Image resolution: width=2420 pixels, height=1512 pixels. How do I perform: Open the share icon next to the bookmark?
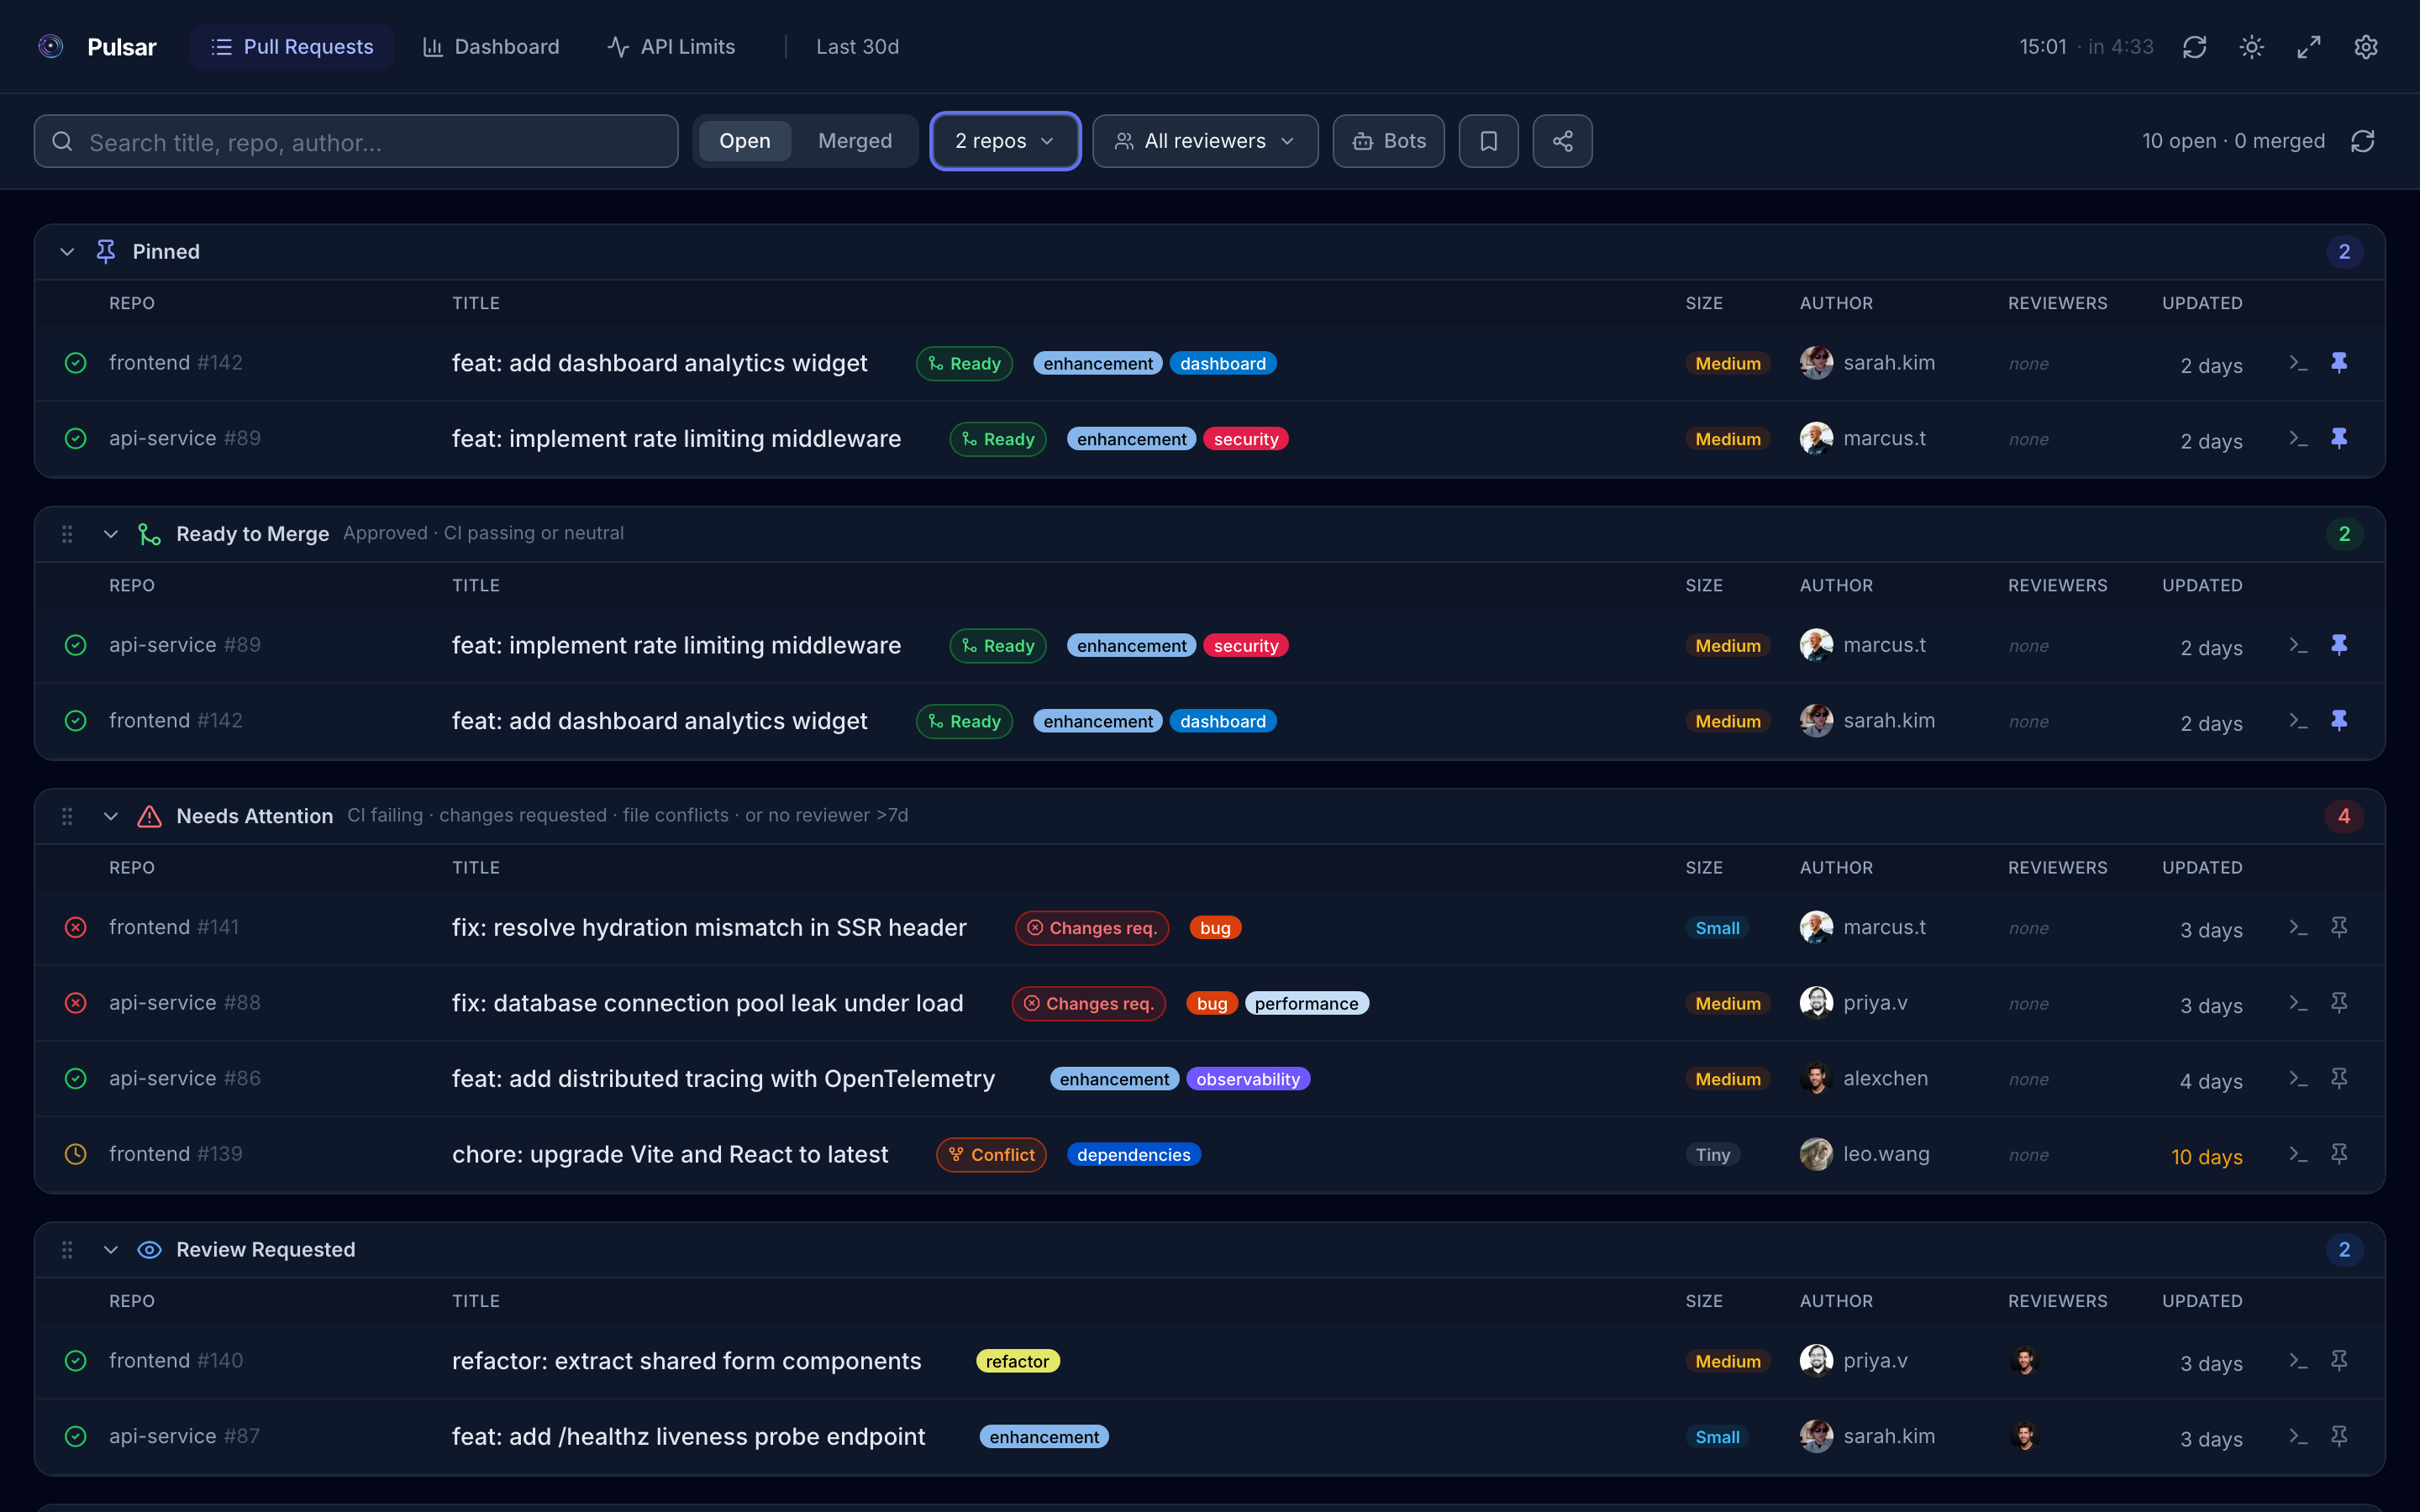click(1562, 141)
